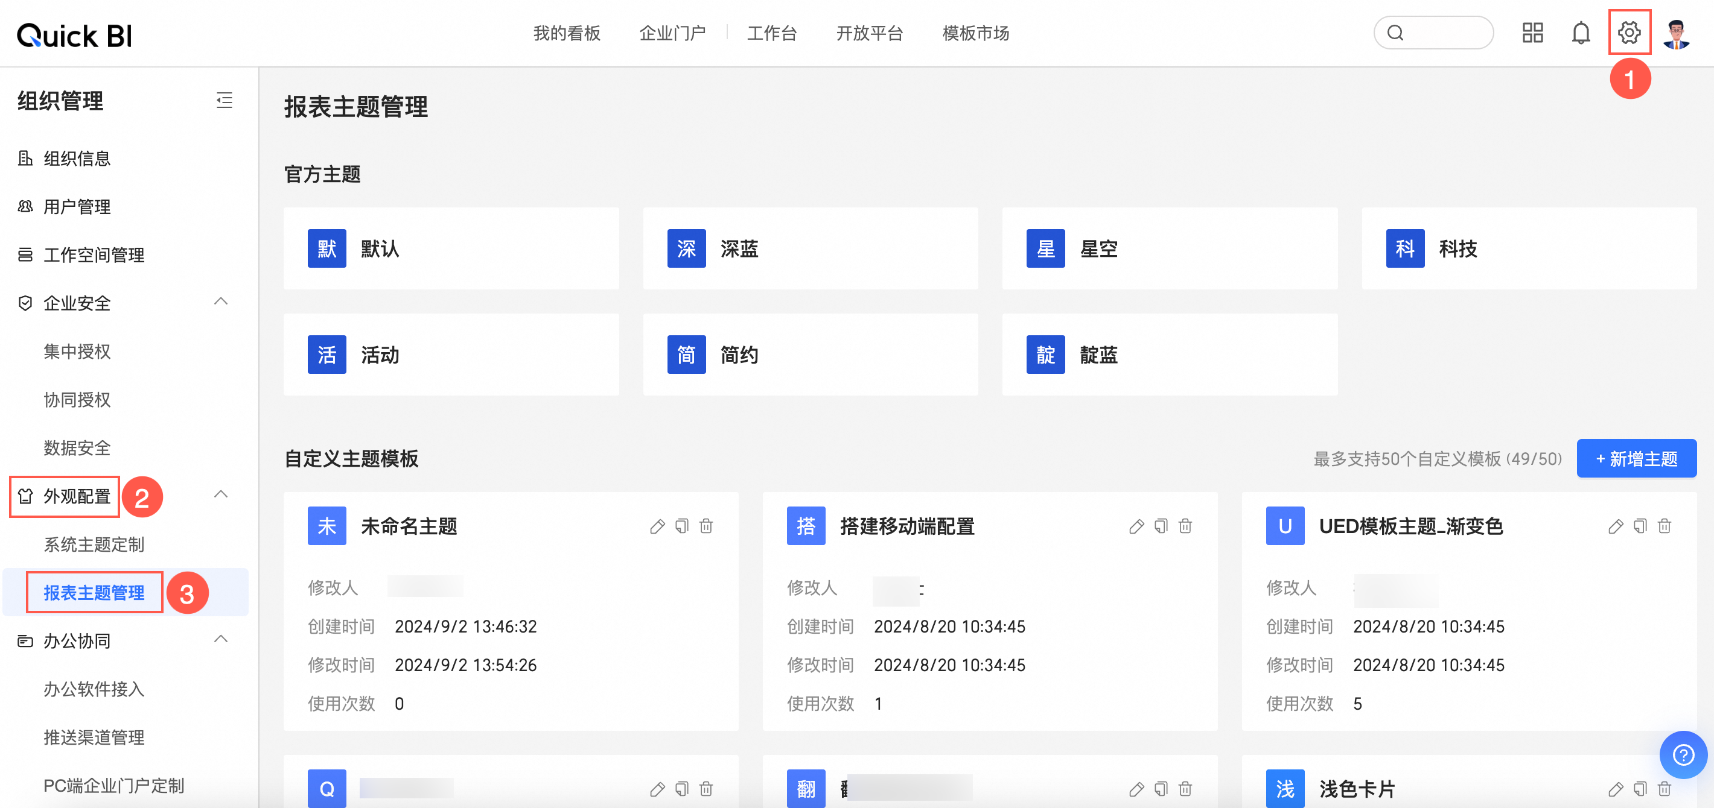The image size is (1714, 808).
Task: Delete the UED模板主题_渐变色 theme
Action: pos(1663,526)
